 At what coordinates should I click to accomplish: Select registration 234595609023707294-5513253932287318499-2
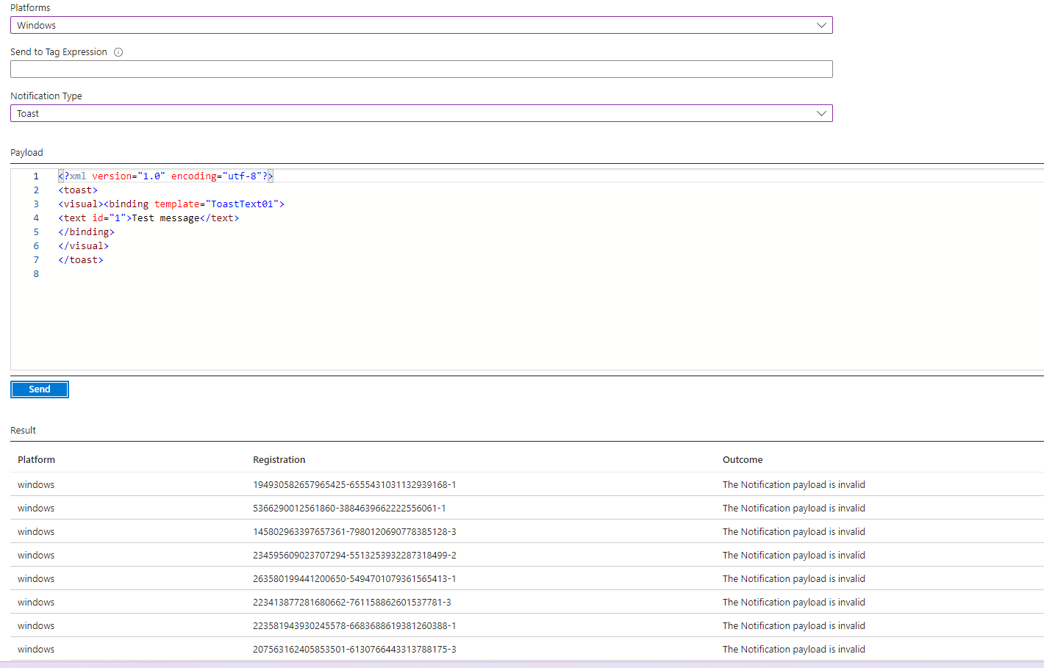(355, 555)
